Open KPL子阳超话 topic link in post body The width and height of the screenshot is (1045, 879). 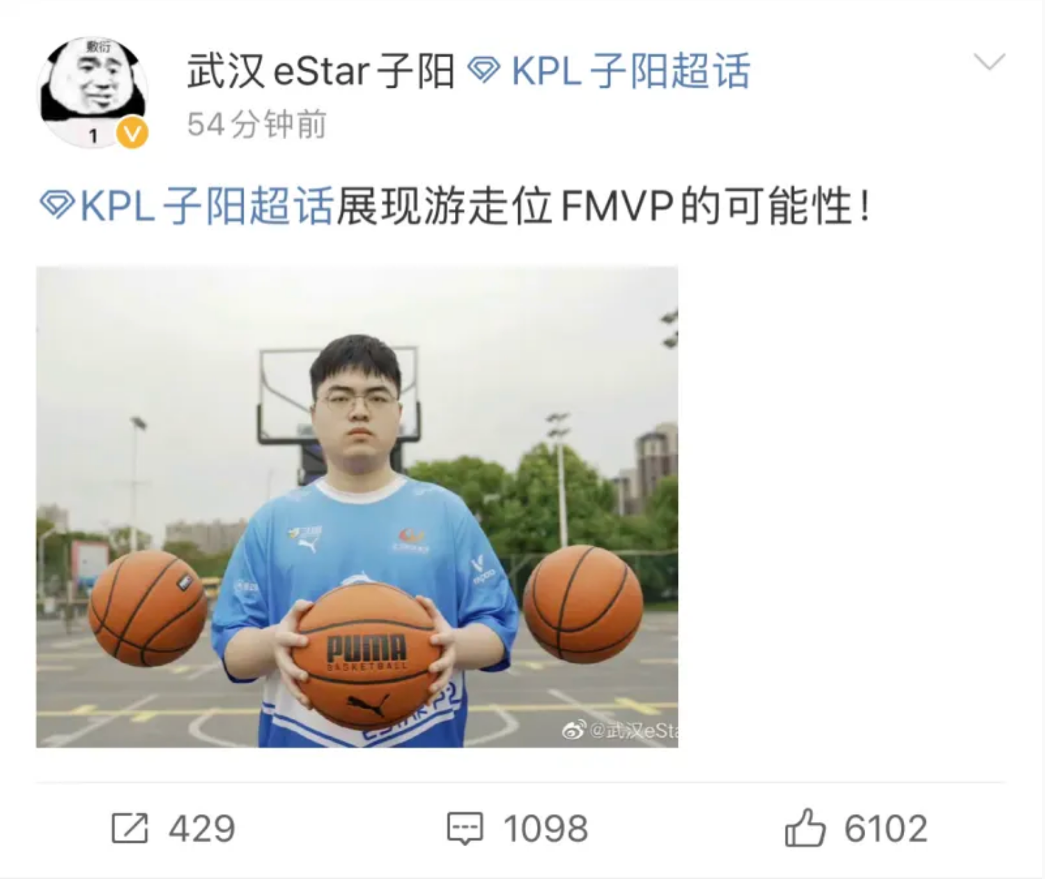point(207,206)
